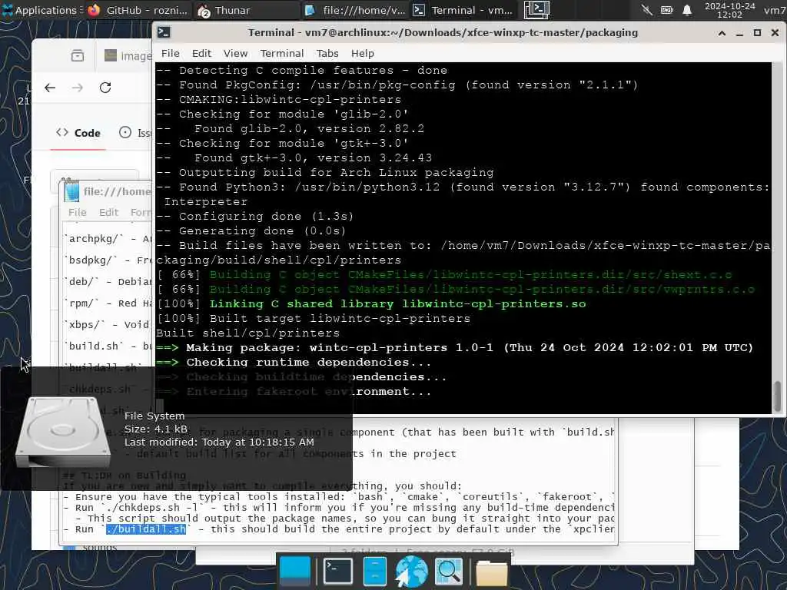787x590 pixels.
Task: Open the Application Finder magnifier icon in the dock
Action: [x=448, y=572]
